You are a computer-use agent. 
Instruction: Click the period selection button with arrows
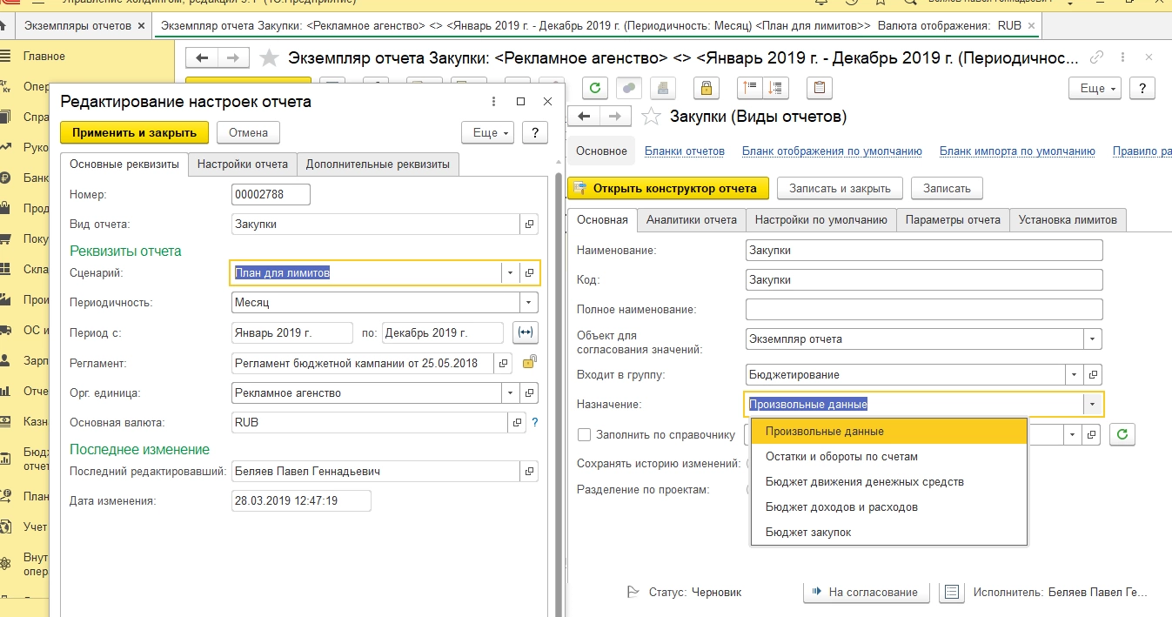point(526,332)
